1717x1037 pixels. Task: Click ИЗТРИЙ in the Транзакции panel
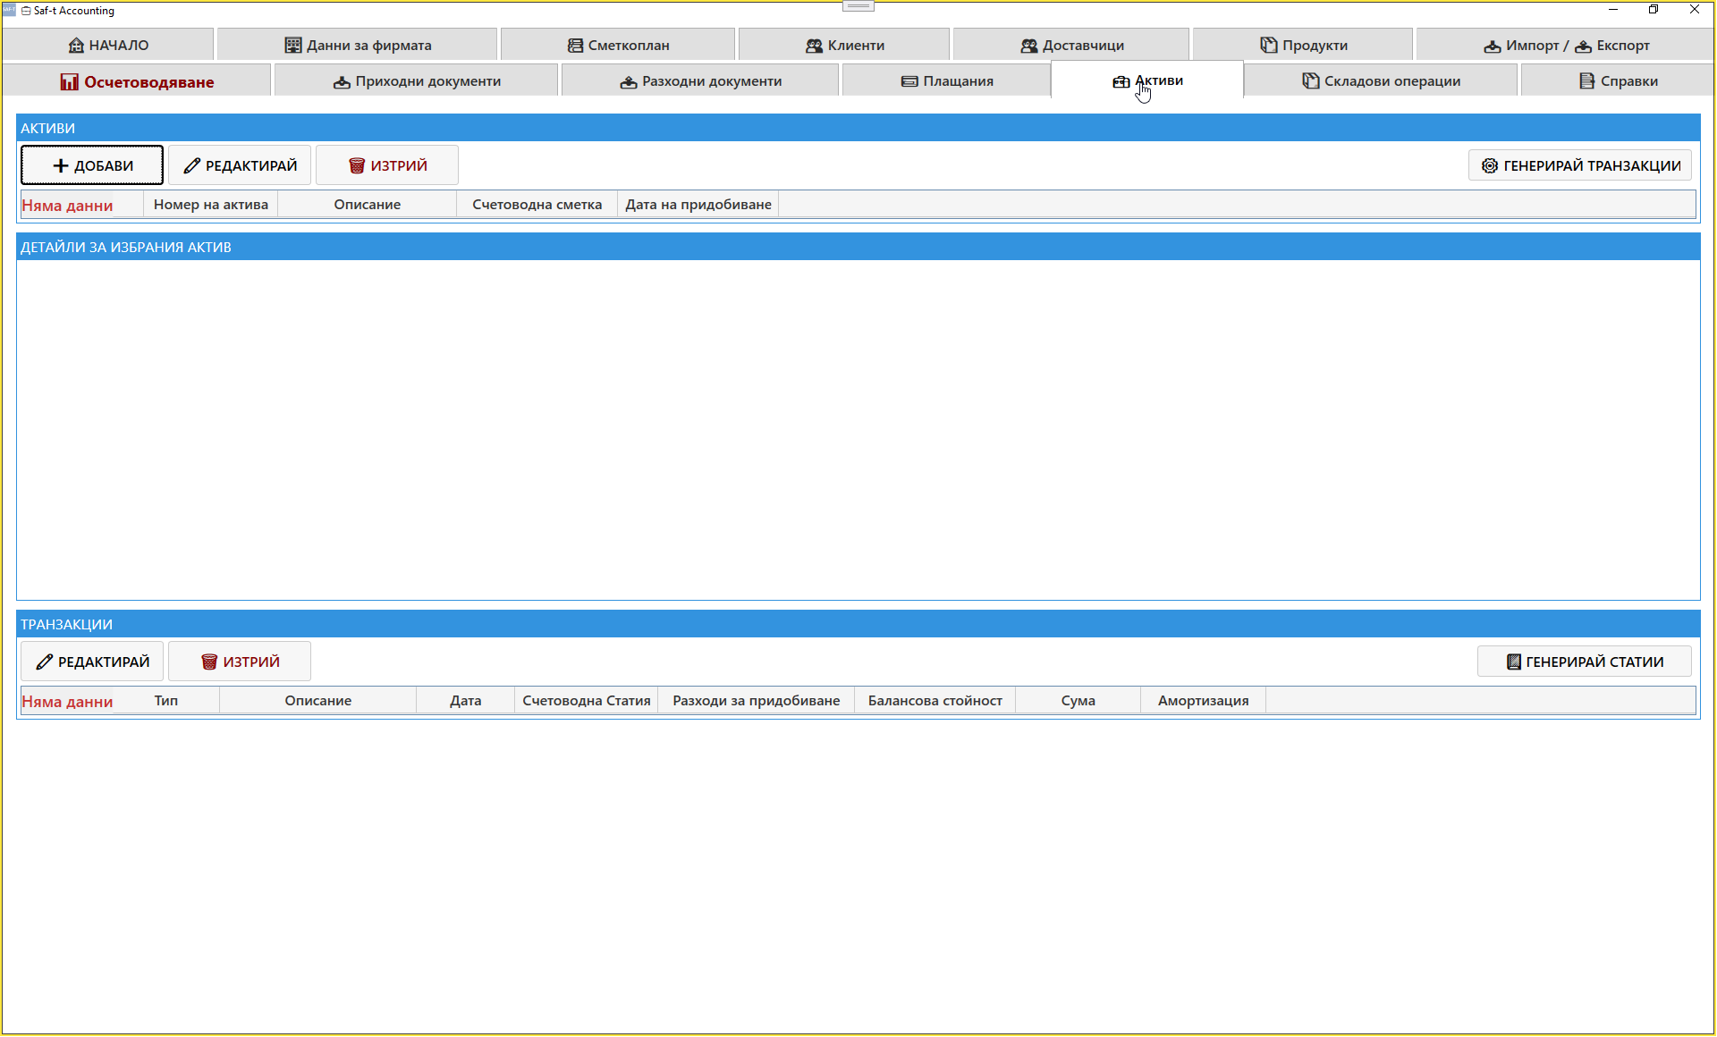point(240,662)
